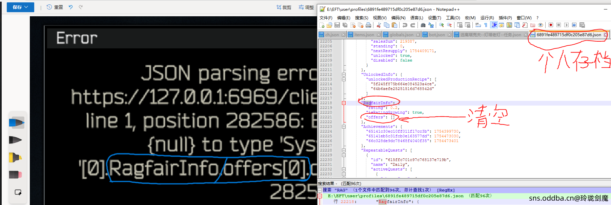Open the 编码(N) menu
The height and width of the screenshot is (205, 611).
(x=398, y=18)
